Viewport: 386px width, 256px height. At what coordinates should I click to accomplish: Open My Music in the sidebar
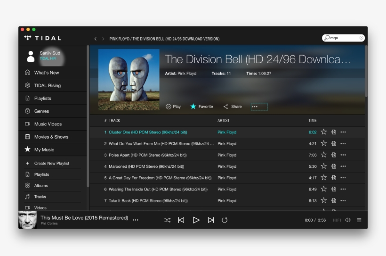[52, 150]
